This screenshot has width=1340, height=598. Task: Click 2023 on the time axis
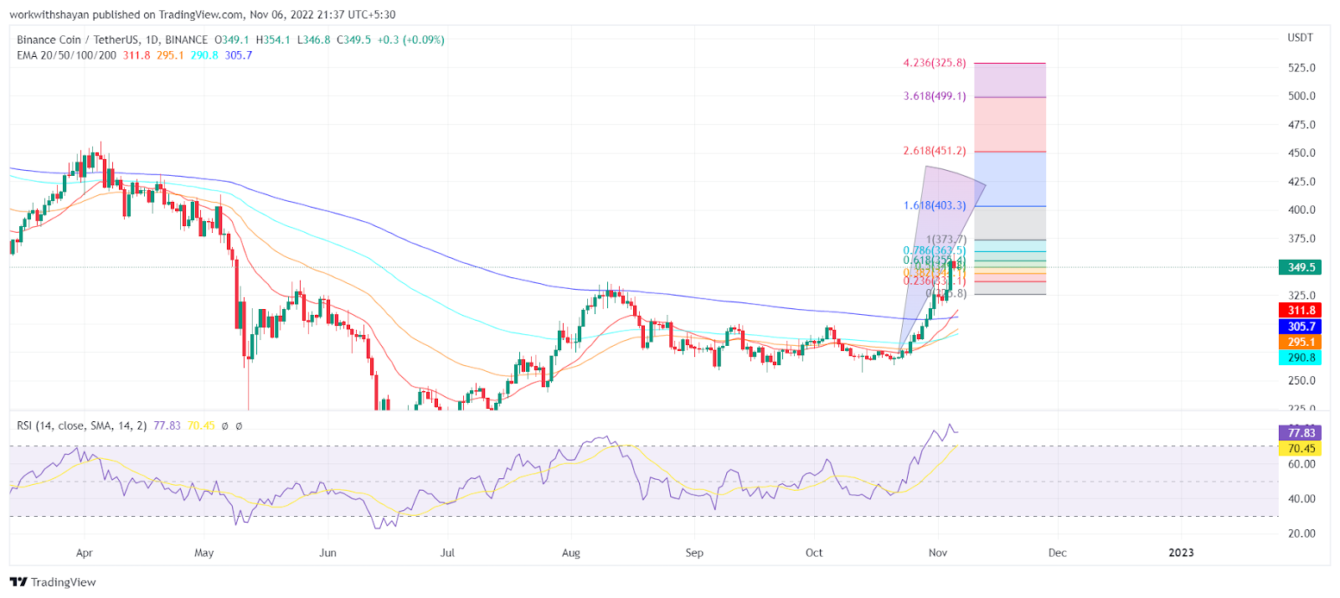(1181, 553)
